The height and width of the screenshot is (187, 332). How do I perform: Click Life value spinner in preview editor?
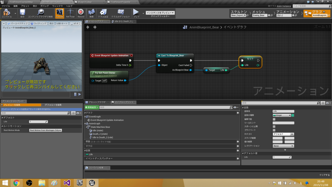[x=38, y=122]
